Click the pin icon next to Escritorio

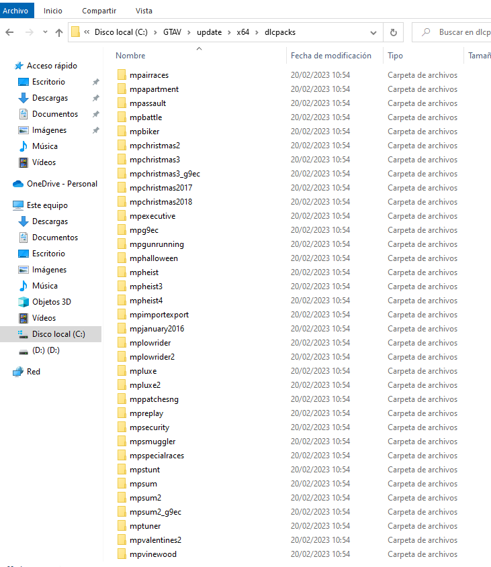96,82
